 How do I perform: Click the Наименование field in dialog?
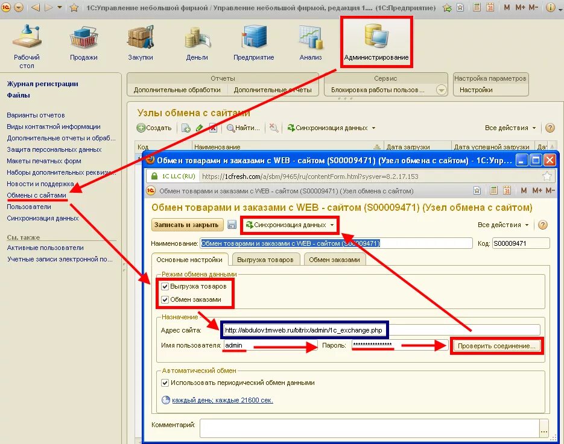pyautogui.click(x=336, y=243)
